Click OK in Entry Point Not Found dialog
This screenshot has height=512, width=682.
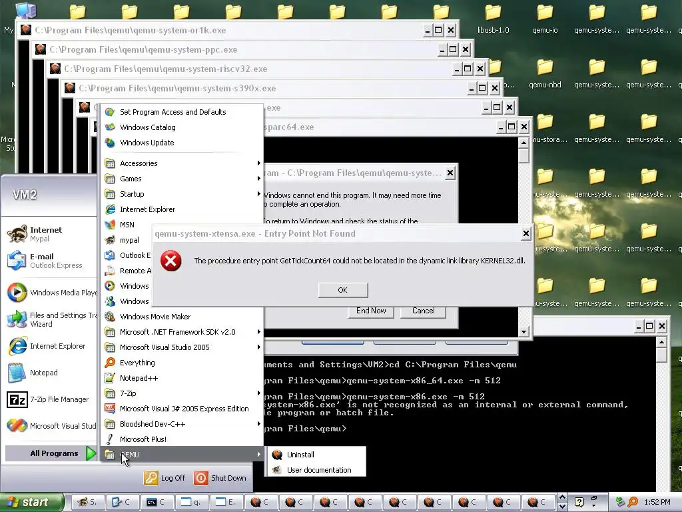343,290
